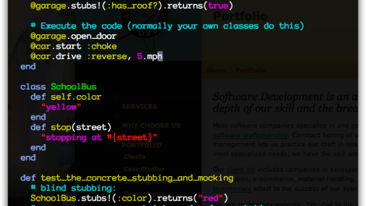Click '# Execute the code' comment line
This screenshot has width=366, height=206.
click(168, 26)
